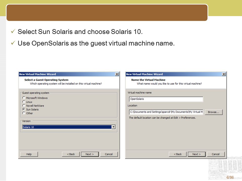The image size is (242, 181).
Task: Click the slide number 6/86
Action: (230, 177)
